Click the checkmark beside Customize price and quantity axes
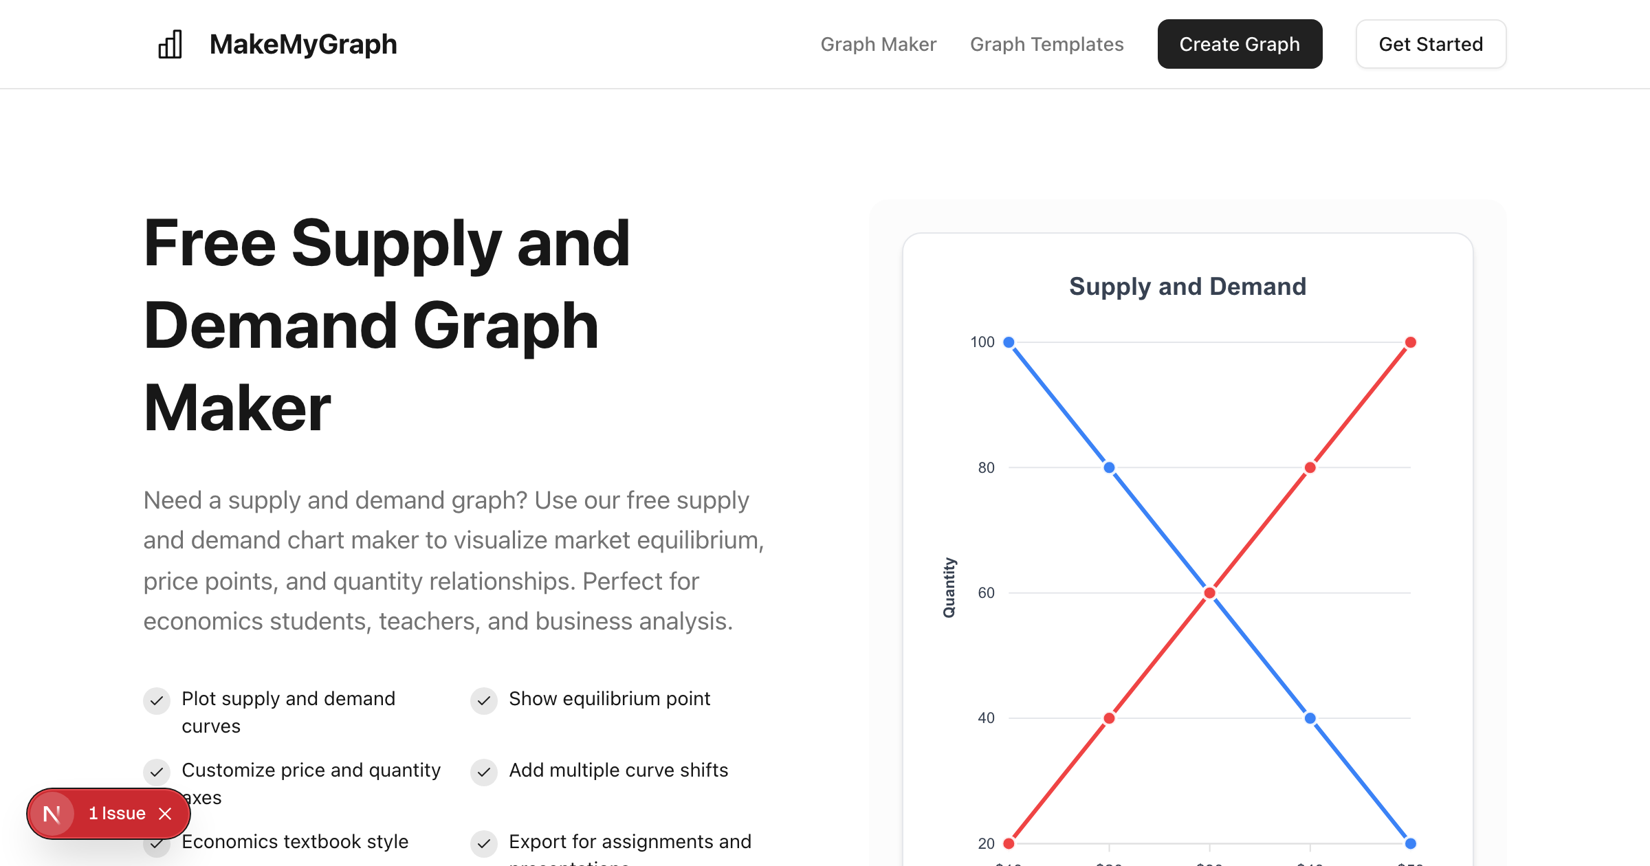This screenshot has width=1650, height=866. (157, 773)
